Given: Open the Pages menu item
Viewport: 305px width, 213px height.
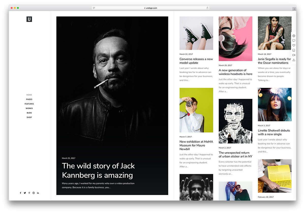Looking at the screenshot, I should point(29,99).
